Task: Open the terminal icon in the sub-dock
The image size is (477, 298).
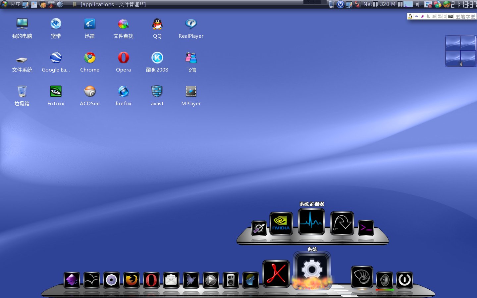Action: coord(366,228)
